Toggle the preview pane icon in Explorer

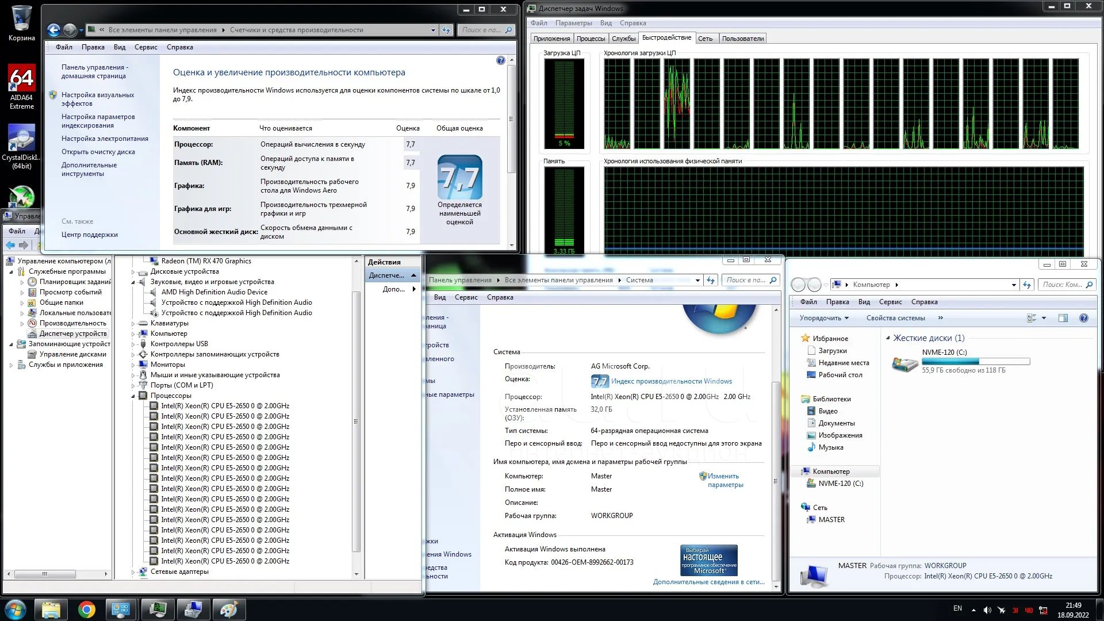point(1063,318)
